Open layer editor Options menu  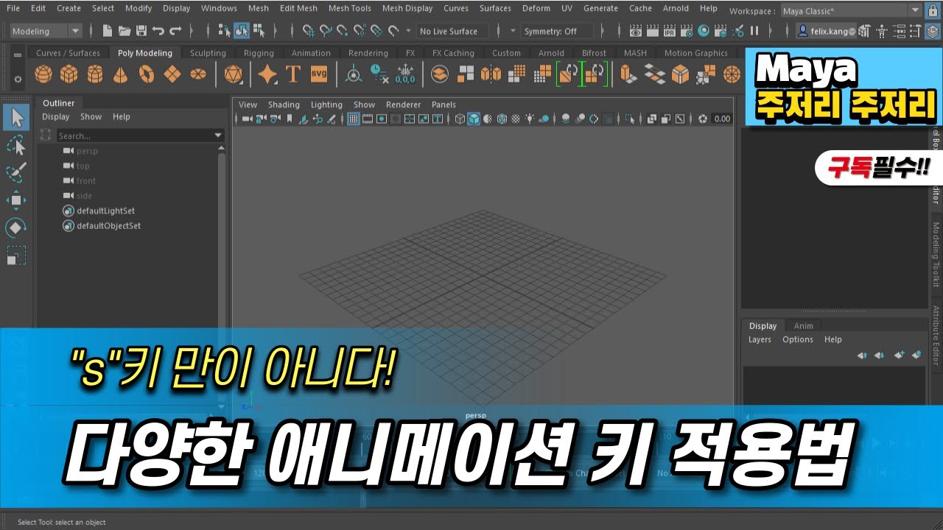coord(798,339)
